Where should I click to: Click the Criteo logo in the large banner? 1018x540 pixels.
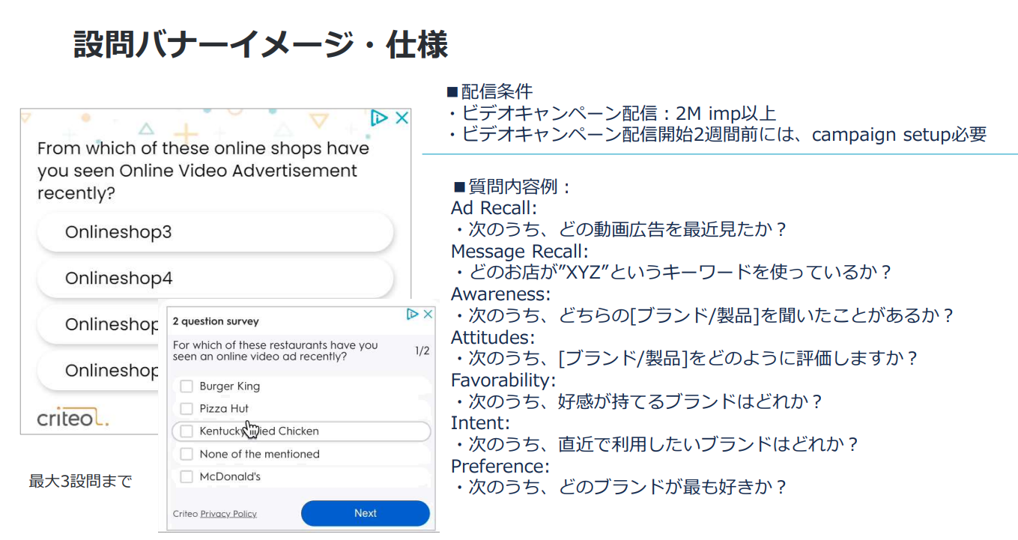click(73, 418)
